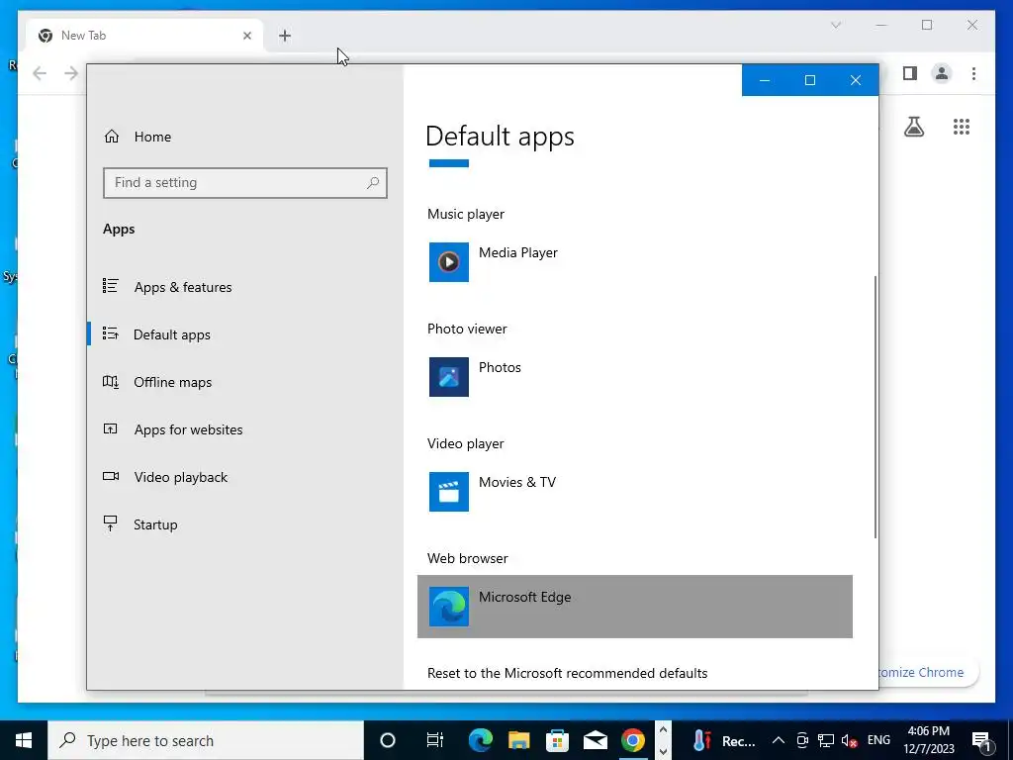Click ENG language indicator
This screenshot has height=760, width=1013.
pyautogui.click(x=878, y=740)
